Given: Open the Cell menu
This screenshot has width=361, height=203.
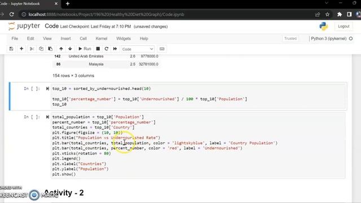Looking at the screenshot, I should pos(83,38).
